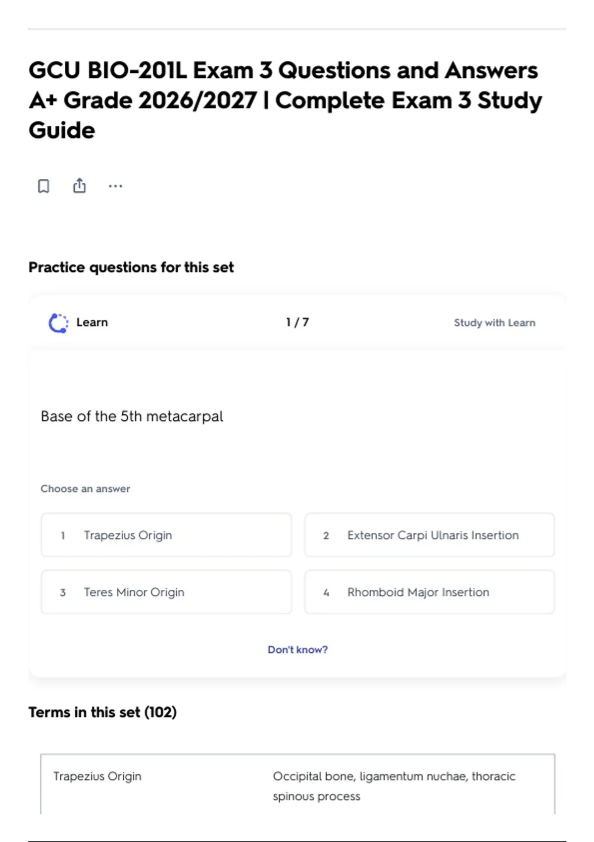
Task: Click the Terms in this set (102) heading
Action: 102,712
